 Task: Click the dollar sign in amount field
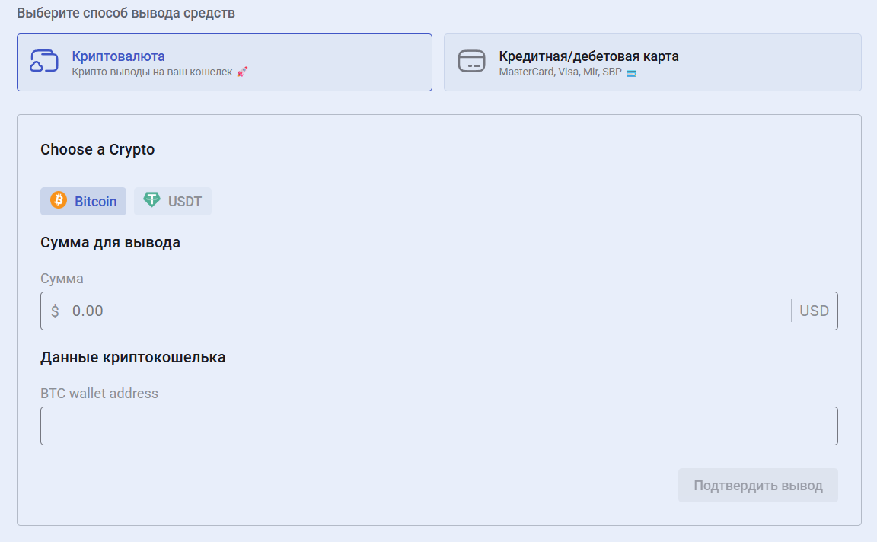pyautogui.click(x=55, y=311)
